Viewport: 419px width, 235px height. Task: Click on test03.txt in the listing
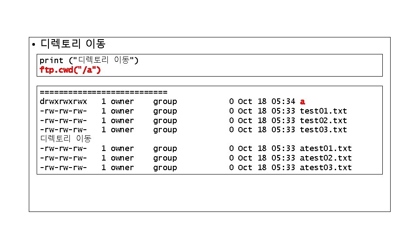(323, 130)
